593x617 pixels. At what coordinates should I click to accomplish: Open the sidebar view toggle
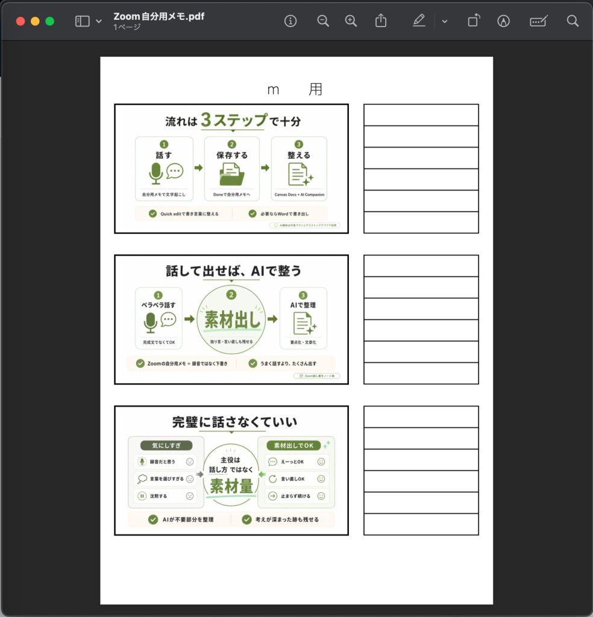(82, 21)
